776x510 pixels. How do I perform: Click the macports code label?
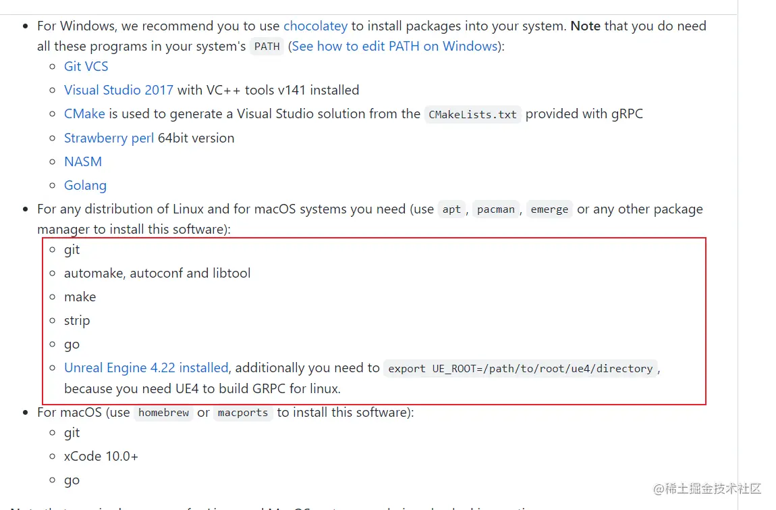tap(243, 413)
